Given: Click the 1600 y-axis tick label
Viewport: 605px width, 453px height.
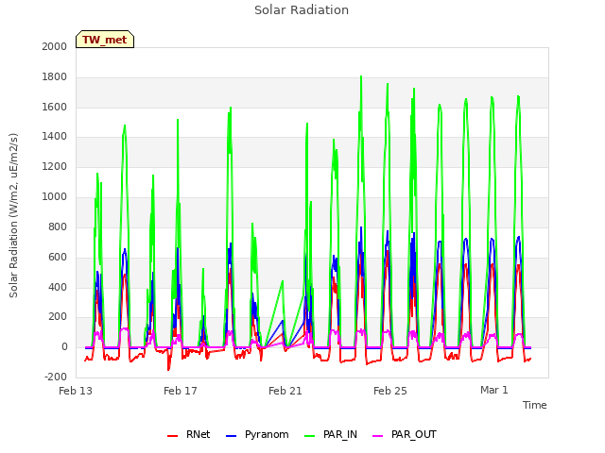Looking at the screenshot, I should tap(55, 107).
